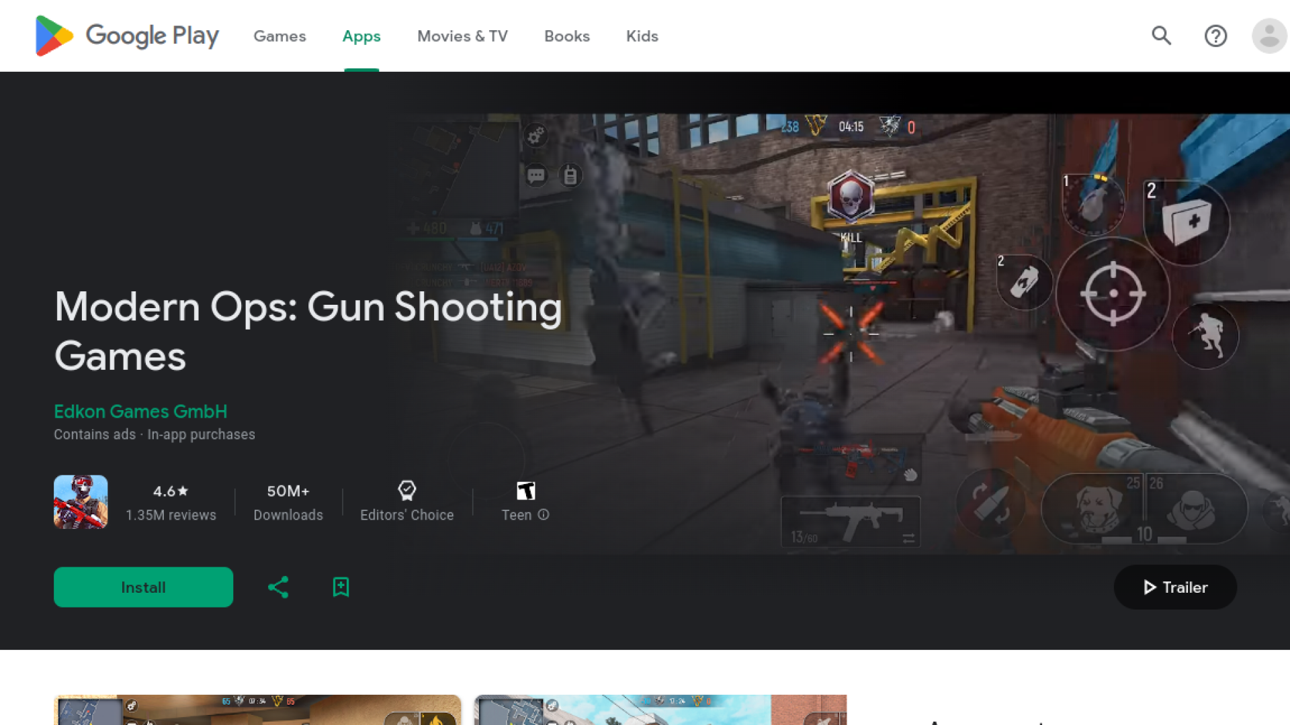Go to the Books tab
This screenshot has height=725, width=1290.
click(x=566, y=36)
